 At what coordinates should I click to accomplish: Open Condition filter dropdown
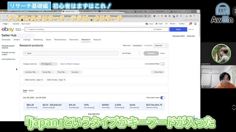(x=31, y=72)
